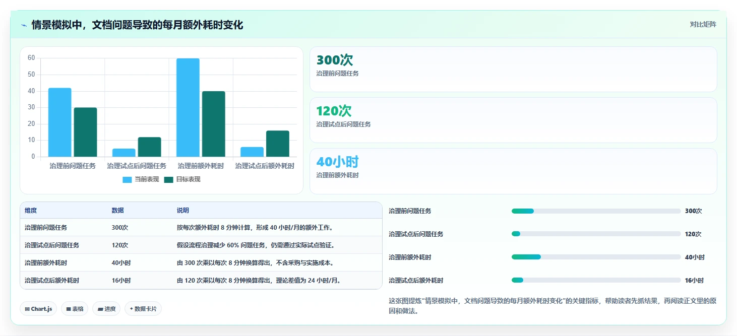Click the light blue bar for 治理前额外耗时
This screenshot has height=336, width=737.
point(188,107)
